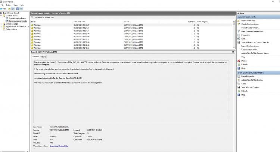
Task: Select Administrative Events in the tree
Action: pyautogui.click(x=18, y=18)
